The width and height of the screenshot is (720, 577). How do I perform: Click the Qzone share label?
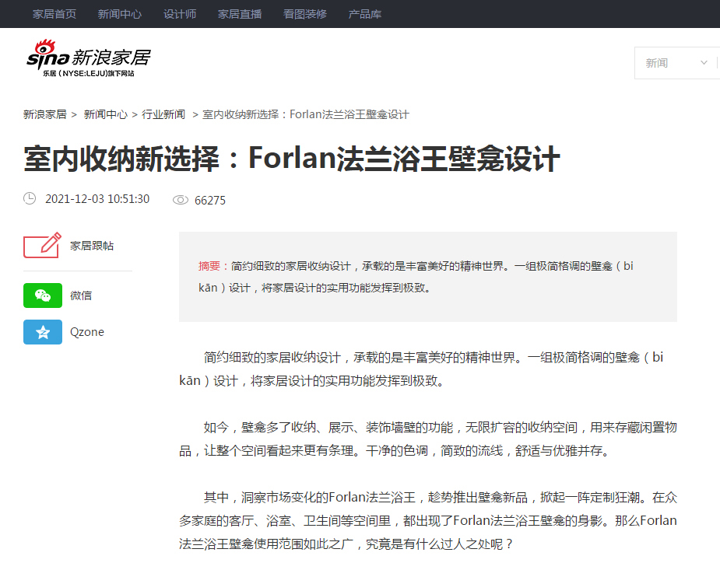(x=86, y=332)
